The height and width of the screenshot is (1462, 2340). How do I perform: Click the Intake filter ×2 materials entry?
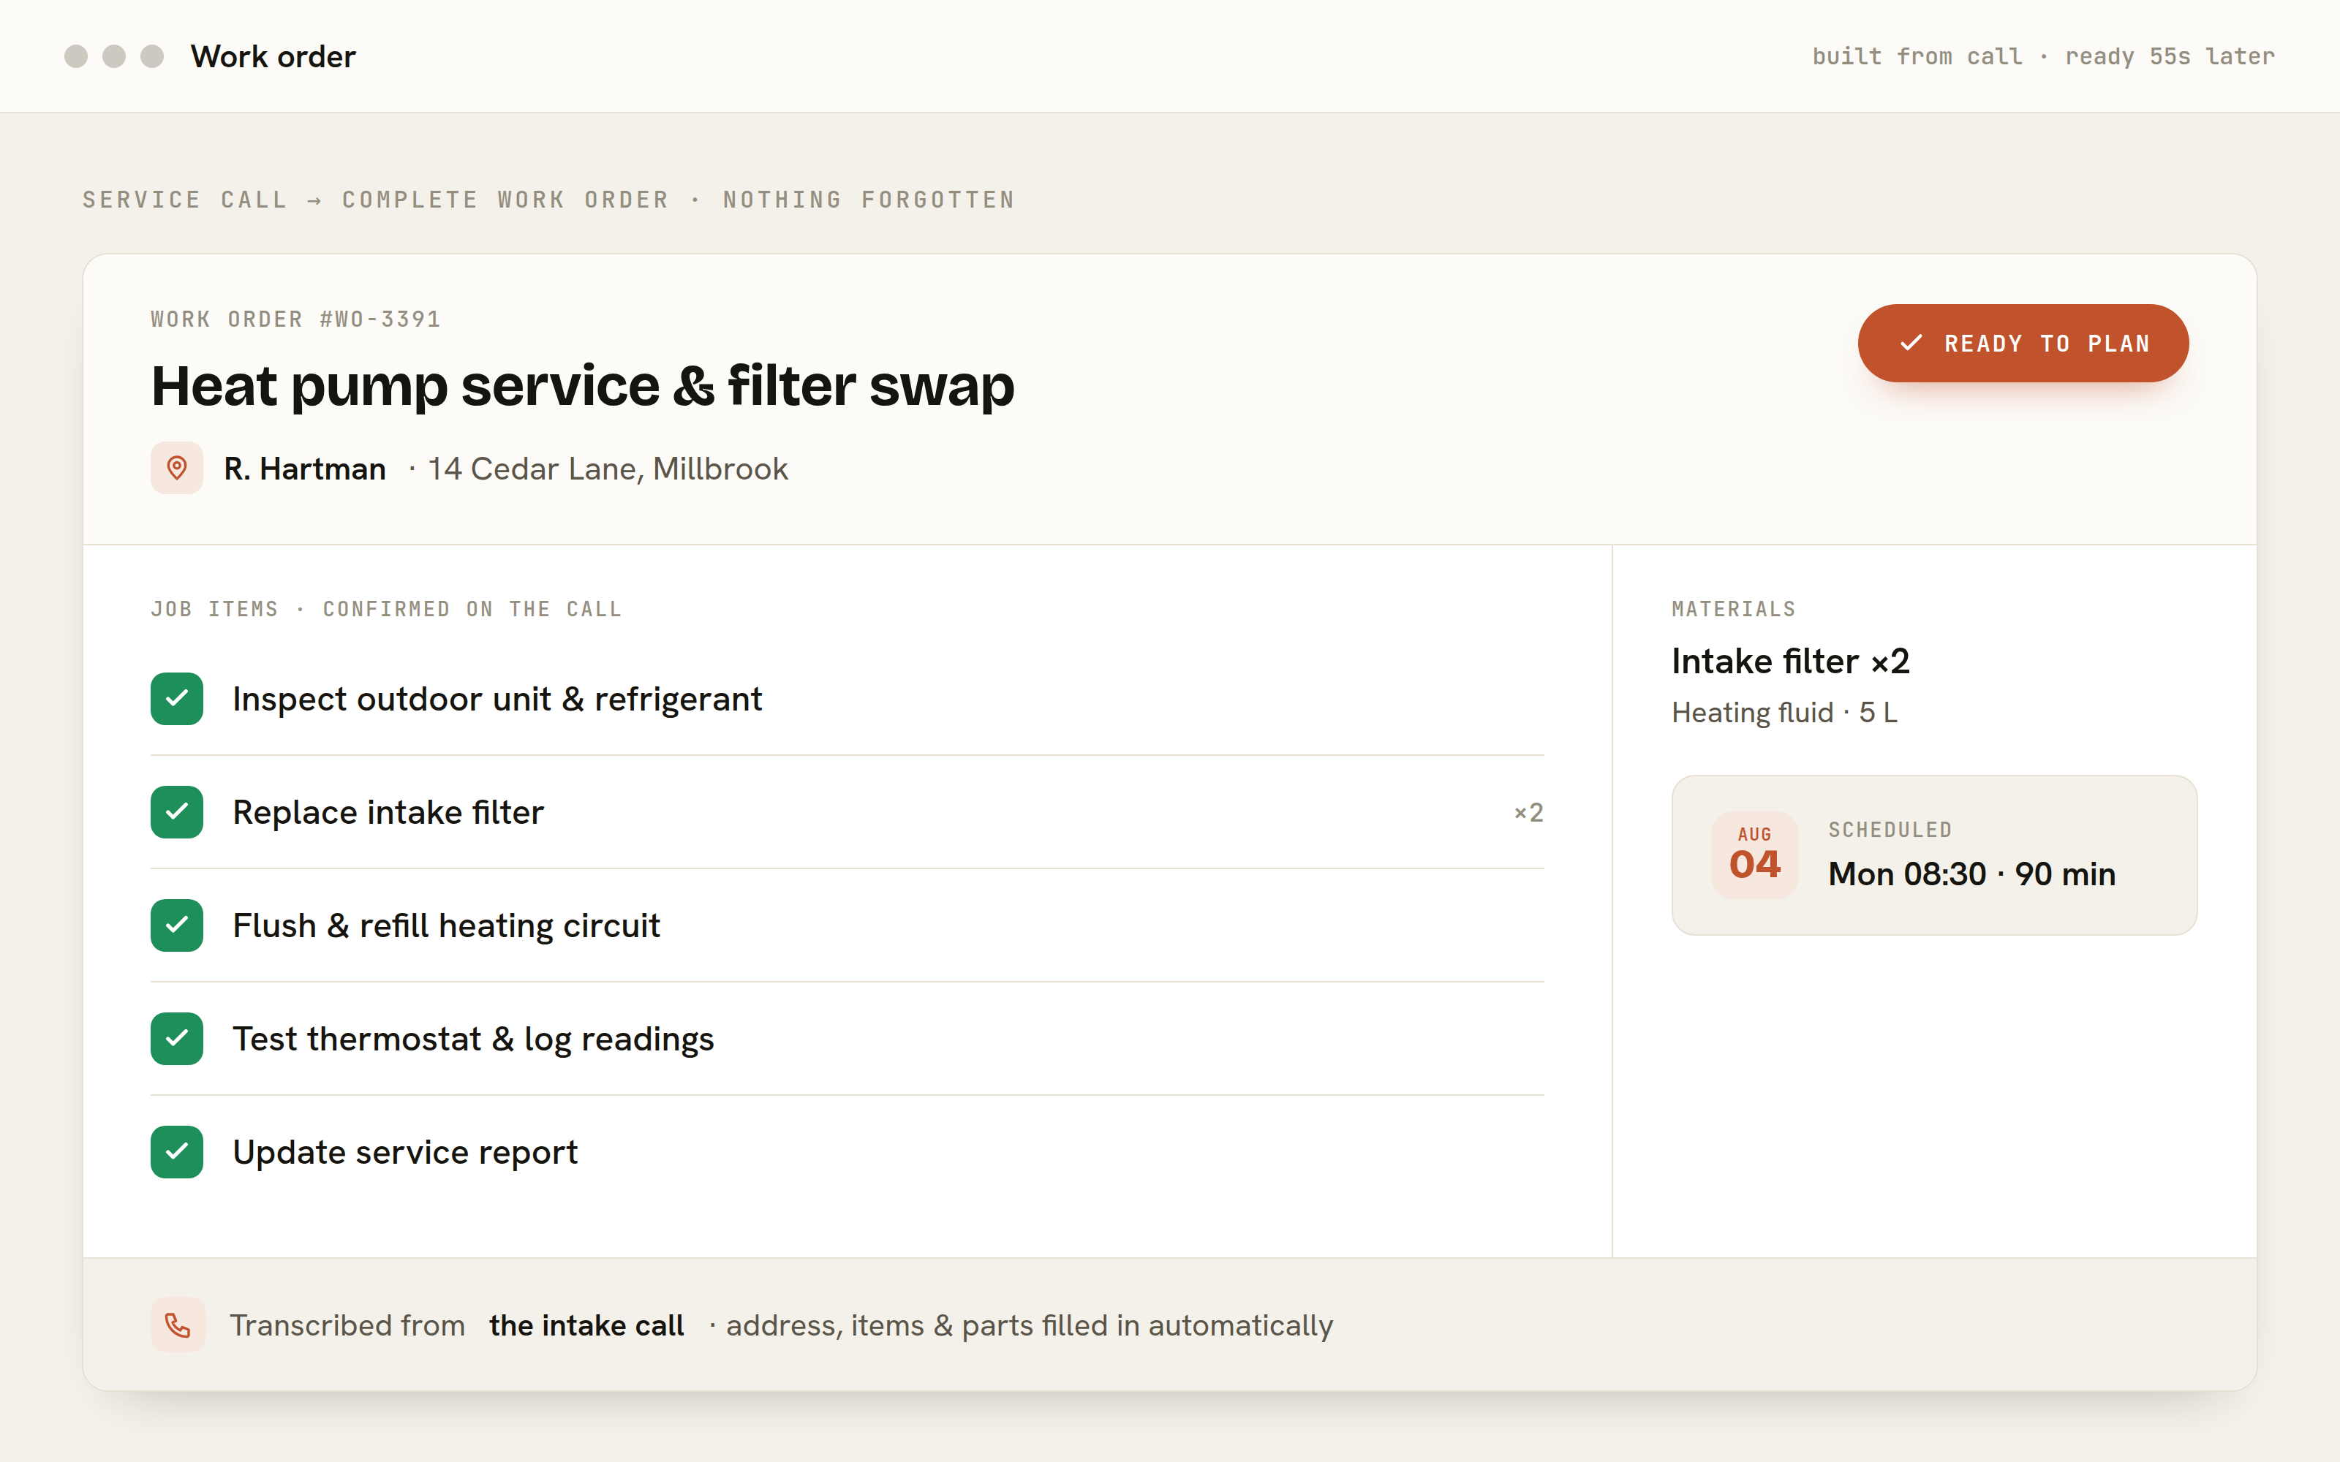click(x=1791, y=662)
